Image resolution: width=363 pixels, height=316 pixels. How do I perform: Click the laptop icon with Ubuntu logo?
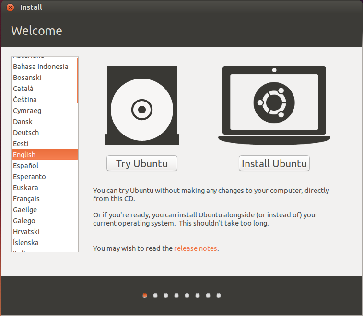274,105
